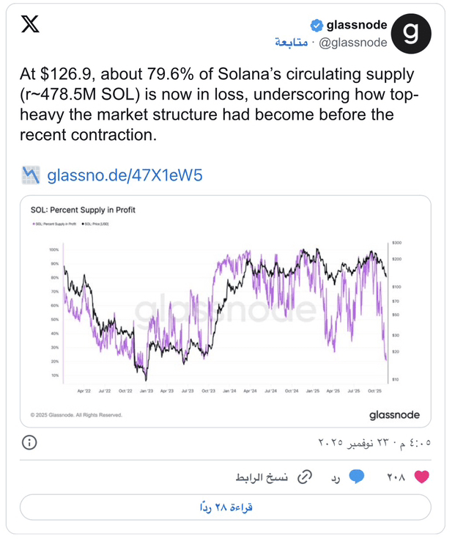Click the blue reply bubble icon

pyautogui.click(x=357, y=477)
